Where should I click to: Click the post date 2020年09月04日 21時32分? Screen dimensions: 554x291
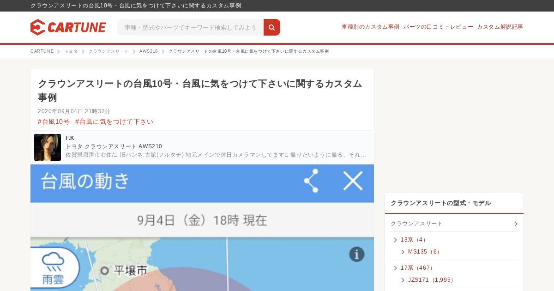[74, 111]
